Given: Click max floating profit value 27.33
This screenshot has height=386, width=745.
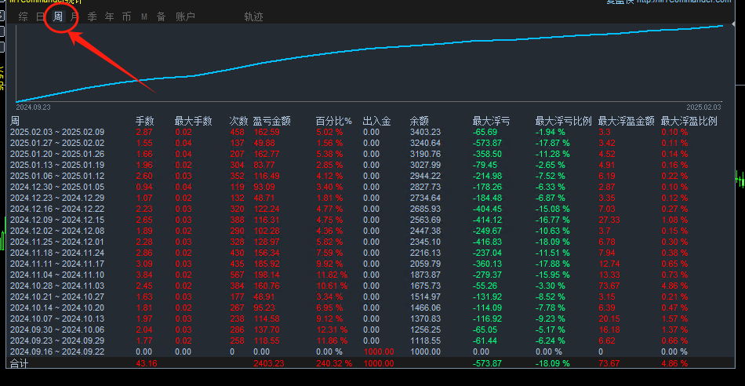Looking at the screenshot, I should [x=609, y=220].
